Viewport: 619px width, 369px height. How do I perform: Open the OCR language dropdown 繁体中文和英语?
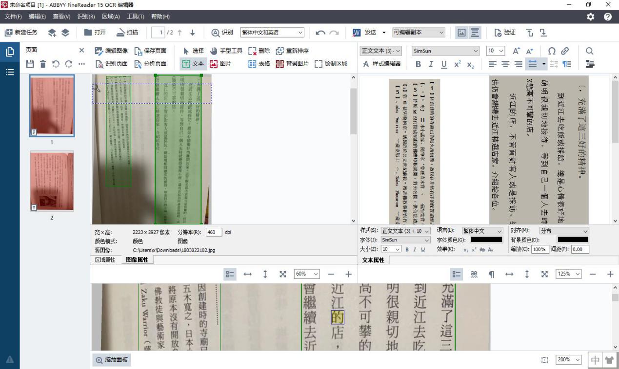click(x=272, y=33)
